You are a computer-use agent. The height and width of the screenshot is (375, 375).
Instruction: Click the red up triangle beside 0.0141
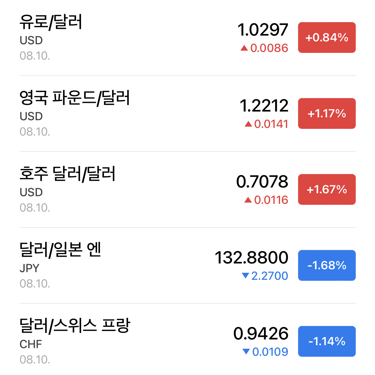tap(248, 124)
